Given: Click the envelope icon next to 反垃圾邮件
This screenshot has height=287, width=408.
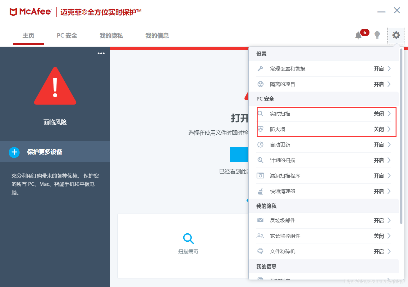Looking at the screenshot, I should tap(260, 220).
